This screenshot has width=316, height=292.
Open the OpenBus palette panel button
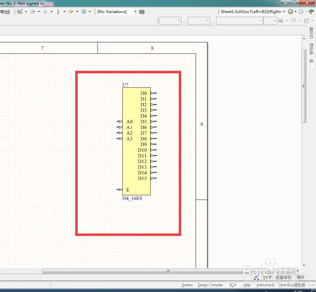tap(292, 285)
